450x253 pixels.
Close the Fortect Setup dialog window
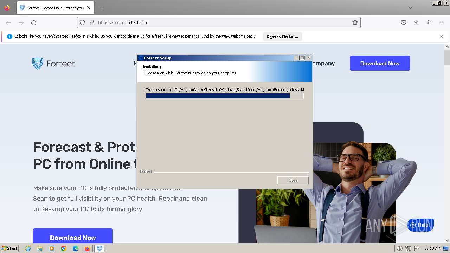309,58
